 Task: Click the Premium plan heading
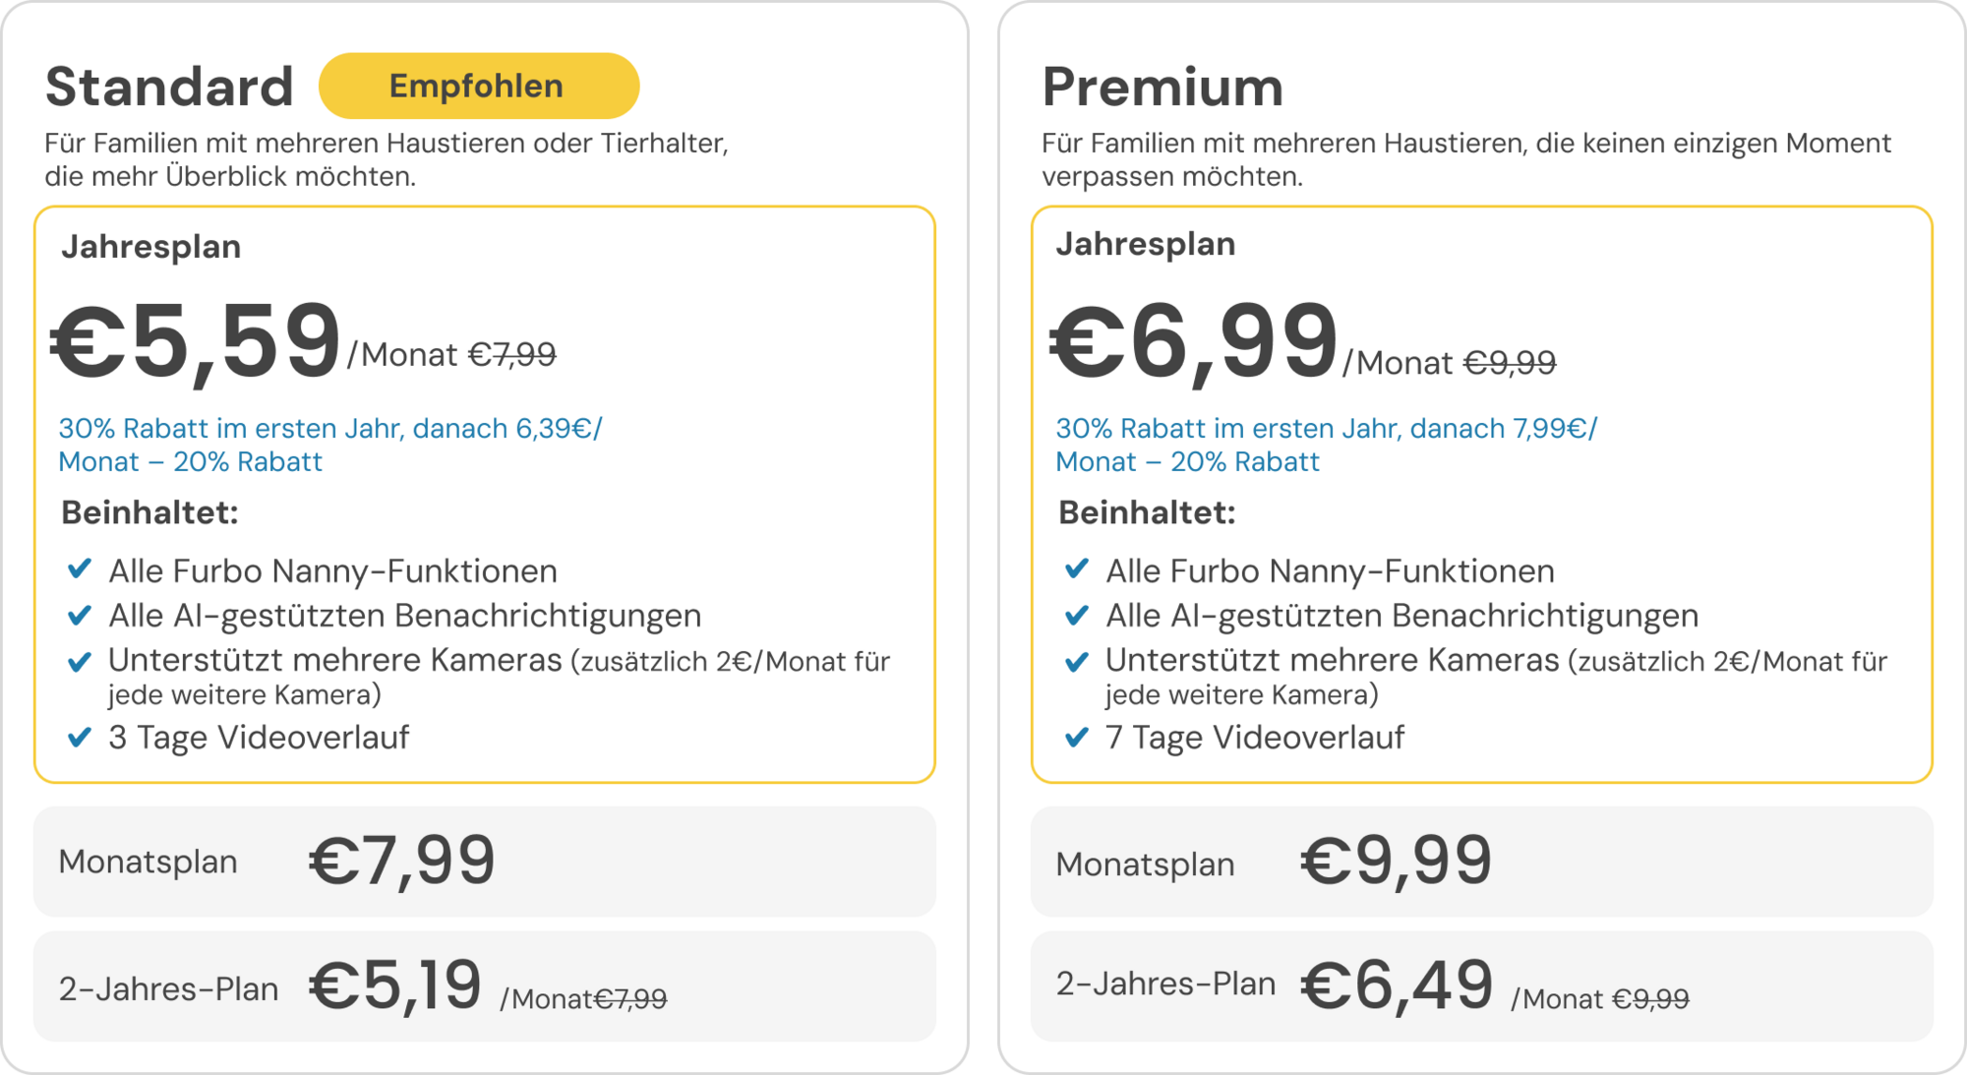1162,87
